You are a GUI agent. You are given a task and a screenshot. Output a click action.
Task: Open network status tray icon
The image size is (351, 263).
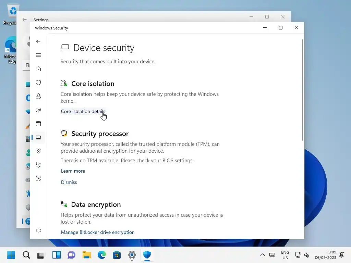pyautogui.click(x=298, y=255)
